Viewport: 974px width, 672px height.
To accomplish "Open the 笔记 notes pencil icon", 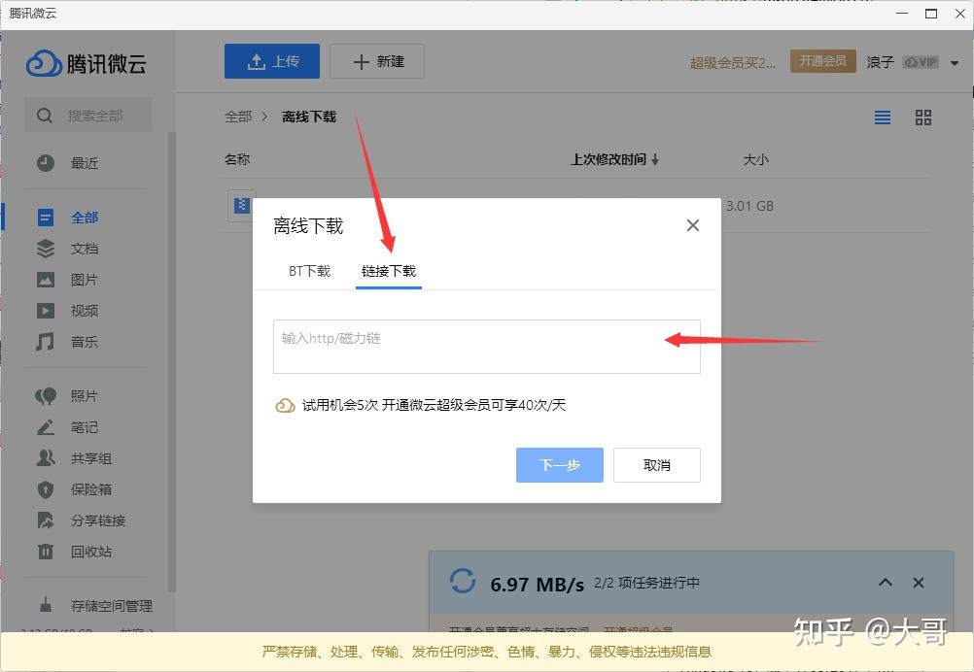I will tap(46, 427).
